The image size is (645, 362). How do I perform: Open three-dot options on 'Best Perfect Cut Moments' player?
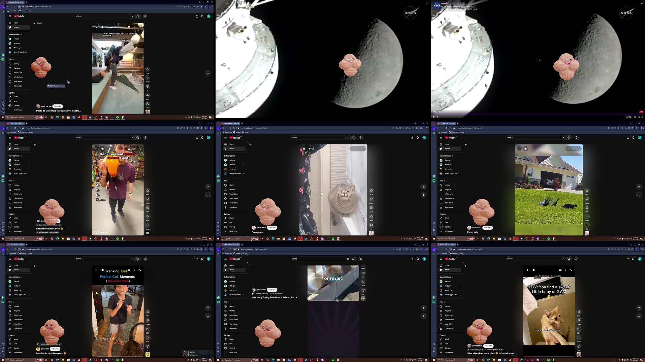pos(134,270)
